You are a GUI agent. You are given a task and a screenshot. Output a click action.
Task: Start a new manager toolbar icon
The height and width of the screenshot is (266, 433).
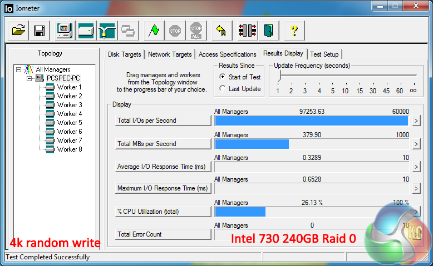tap(65, 31)
